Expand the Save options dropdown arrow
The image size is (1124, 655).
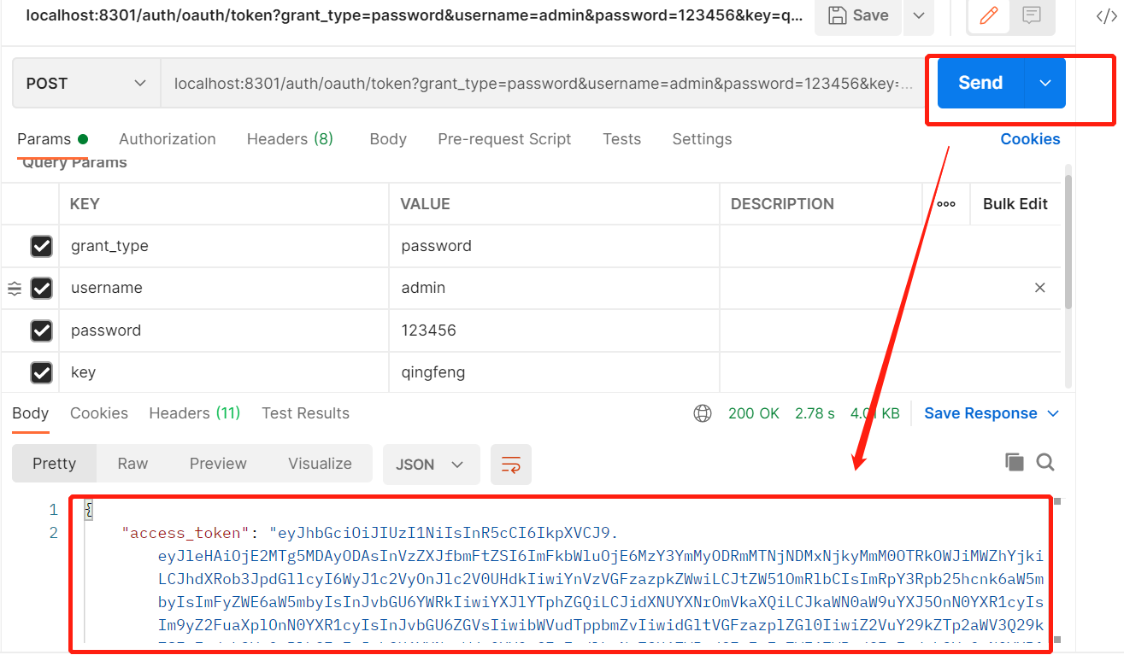[x=919, y=15]
